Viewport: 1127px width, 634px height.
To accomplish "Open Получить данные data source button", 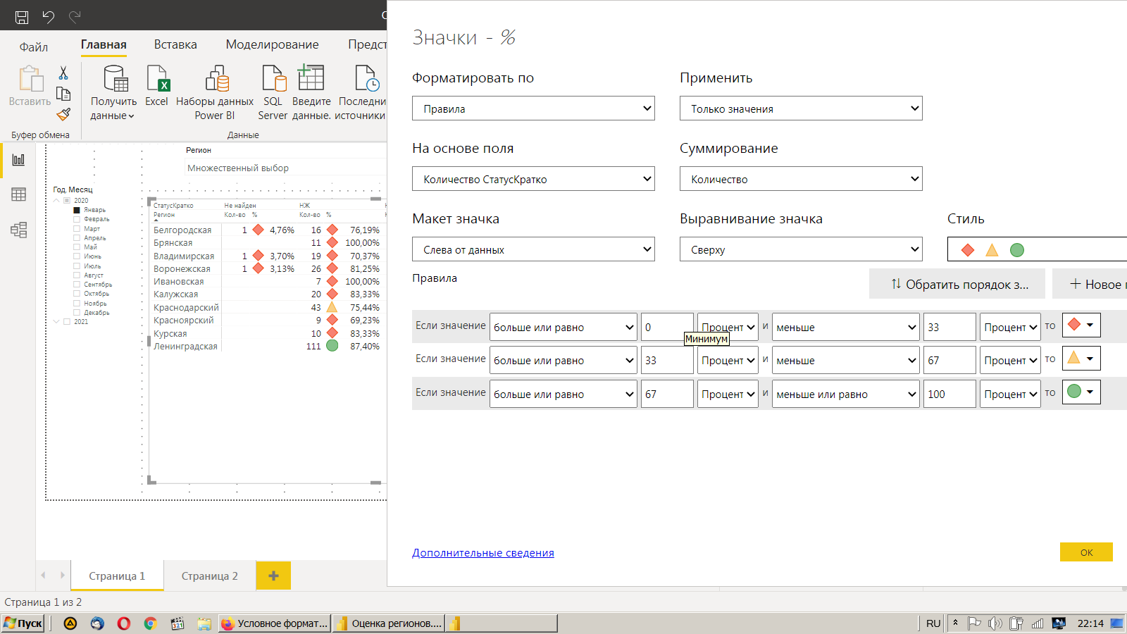I will click(113, 92).
